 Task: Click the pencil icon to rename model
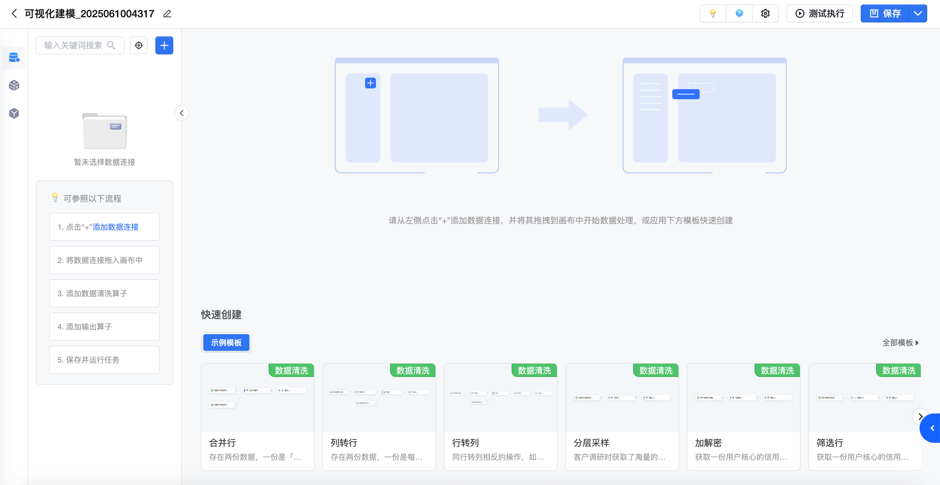[x=167, y=14]
